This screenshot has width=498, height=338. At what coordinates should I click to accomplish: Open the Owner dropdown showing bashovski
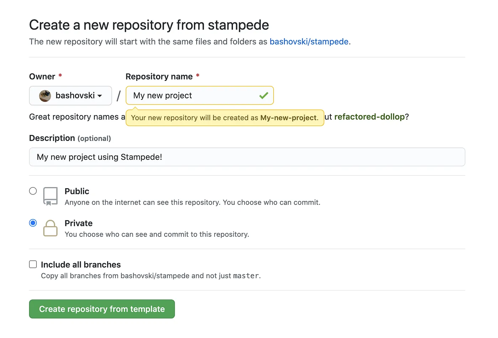[70, 96]
